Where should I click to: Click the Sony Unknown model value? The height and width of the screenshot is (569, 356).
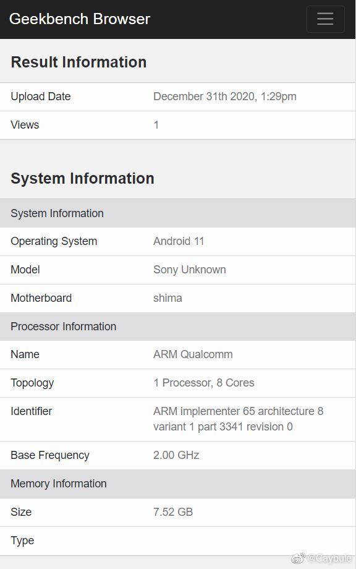tap(190, 270)
